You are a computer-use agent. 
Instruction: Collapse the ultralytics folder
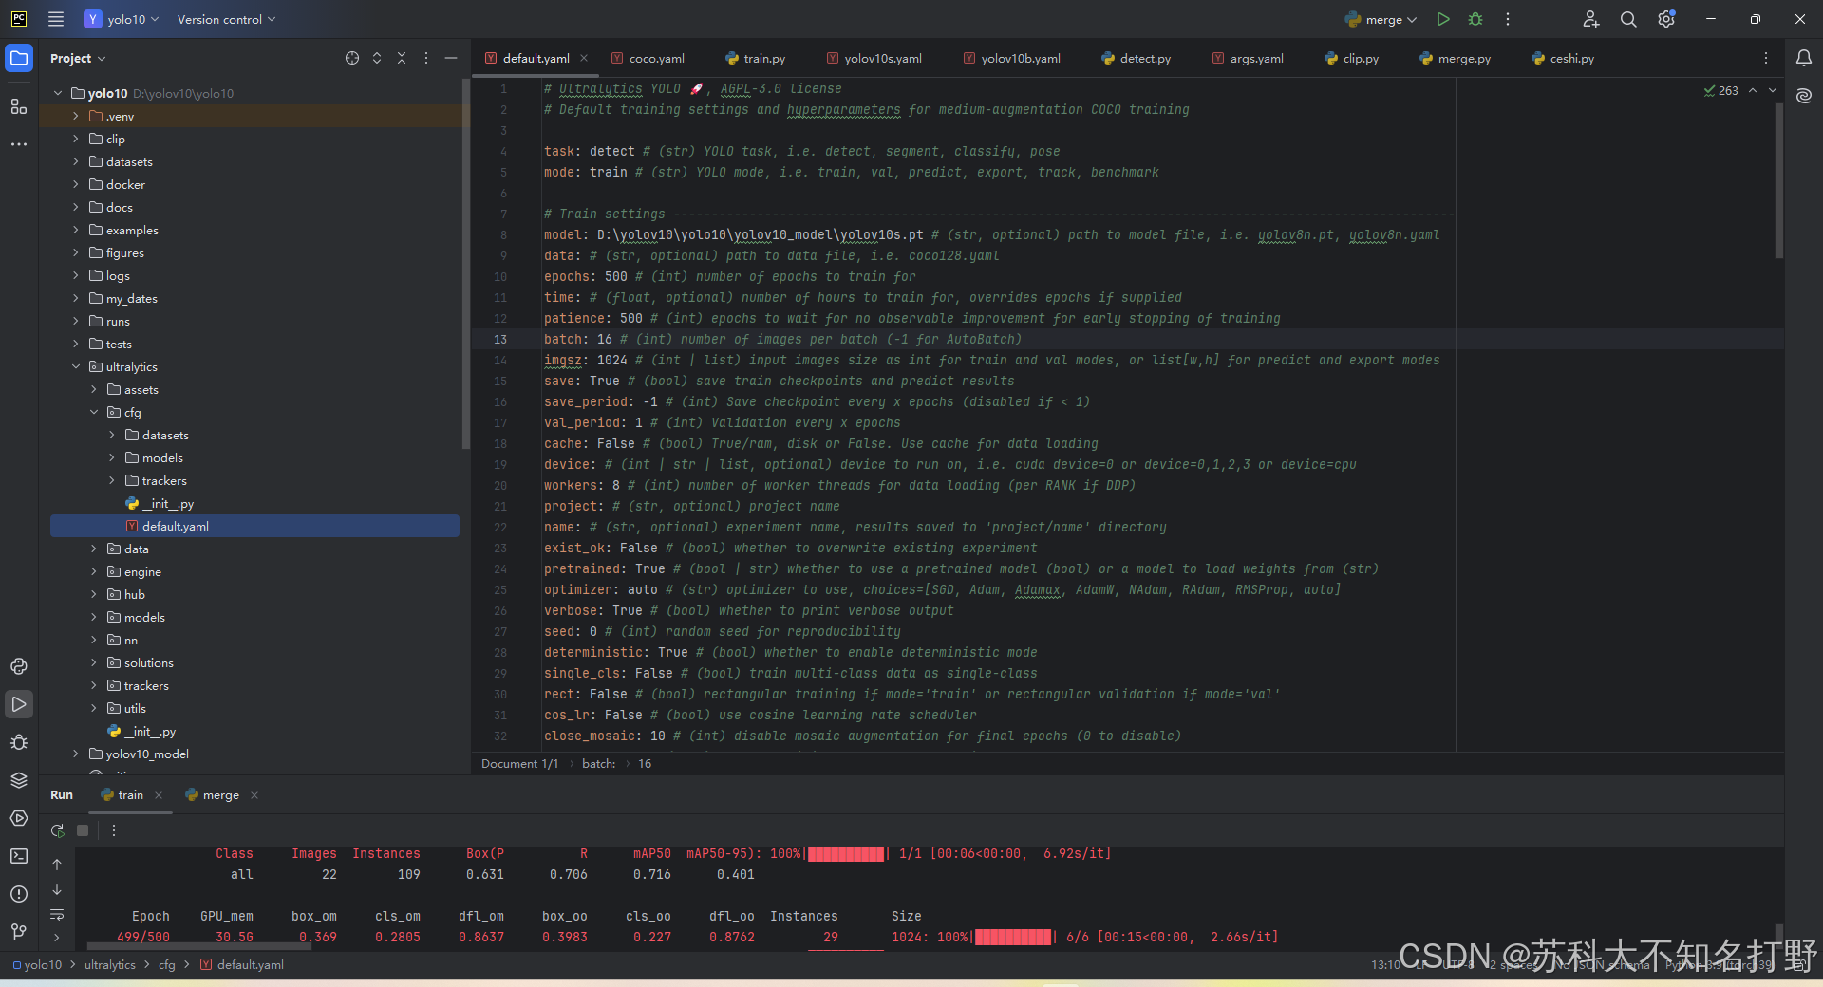click(x=76, y=366)
